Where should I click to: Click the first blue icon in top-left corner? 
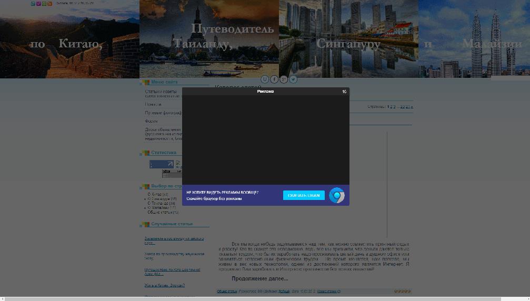click(33, 4)
